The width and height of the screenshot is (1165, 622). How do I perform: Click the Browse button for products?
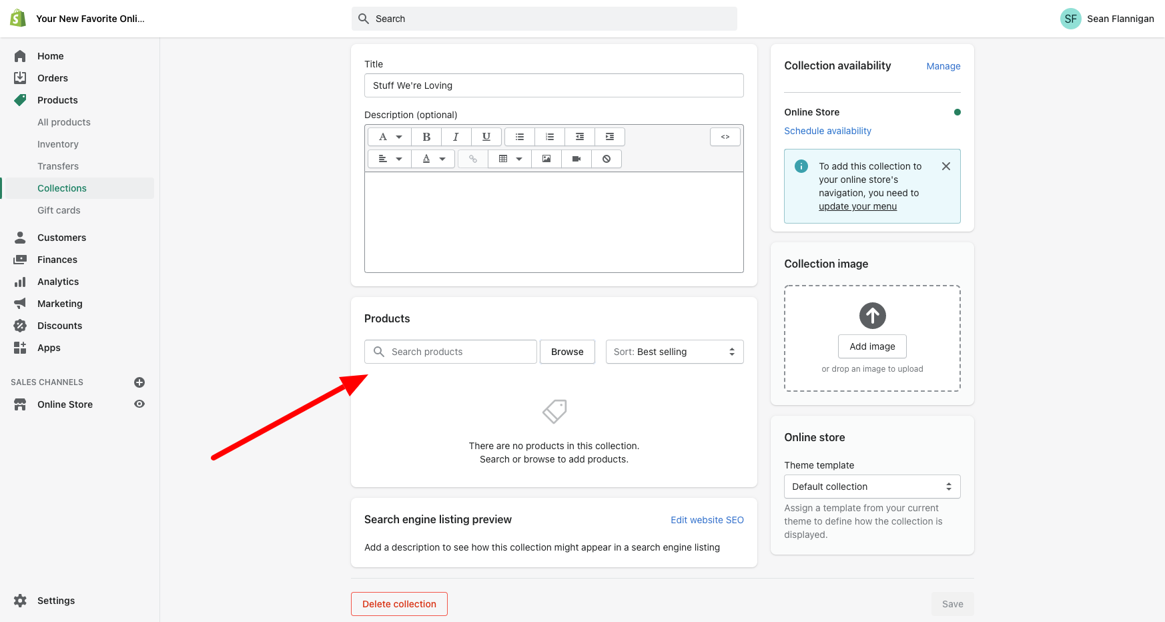point(567,352)
